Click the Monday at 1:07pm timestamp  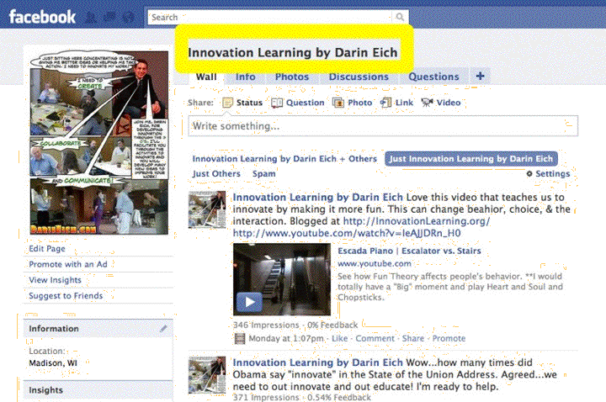pyautogui.click(x=286, y=339)
